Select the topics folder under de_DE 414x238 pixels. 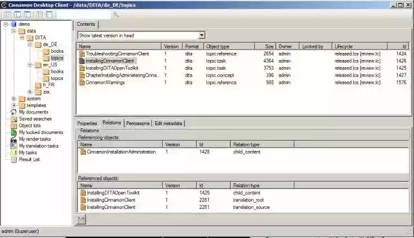[57, 58]
